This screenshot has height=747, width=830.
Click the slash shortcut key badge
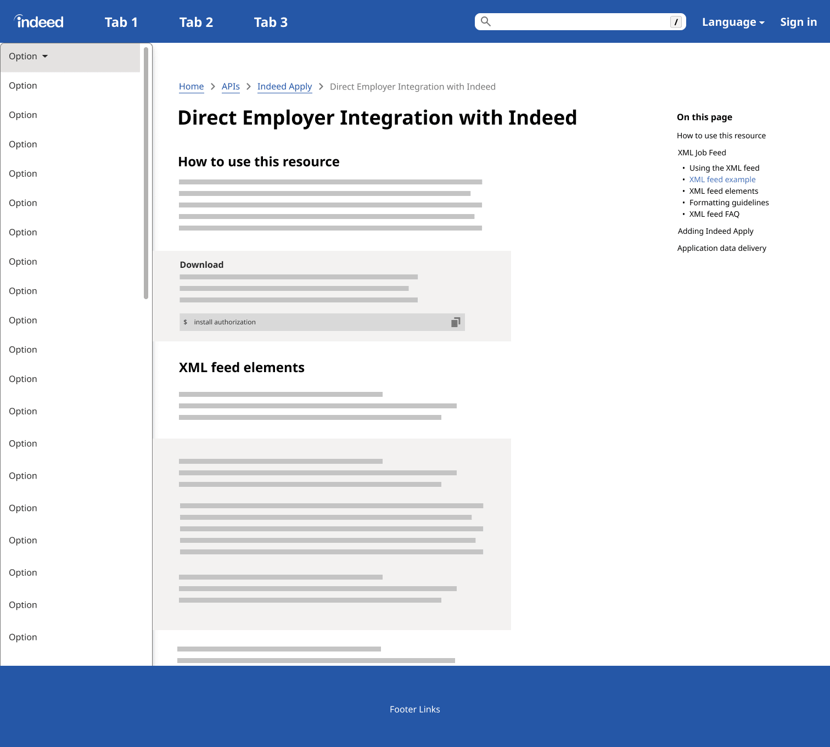[676, 22]
